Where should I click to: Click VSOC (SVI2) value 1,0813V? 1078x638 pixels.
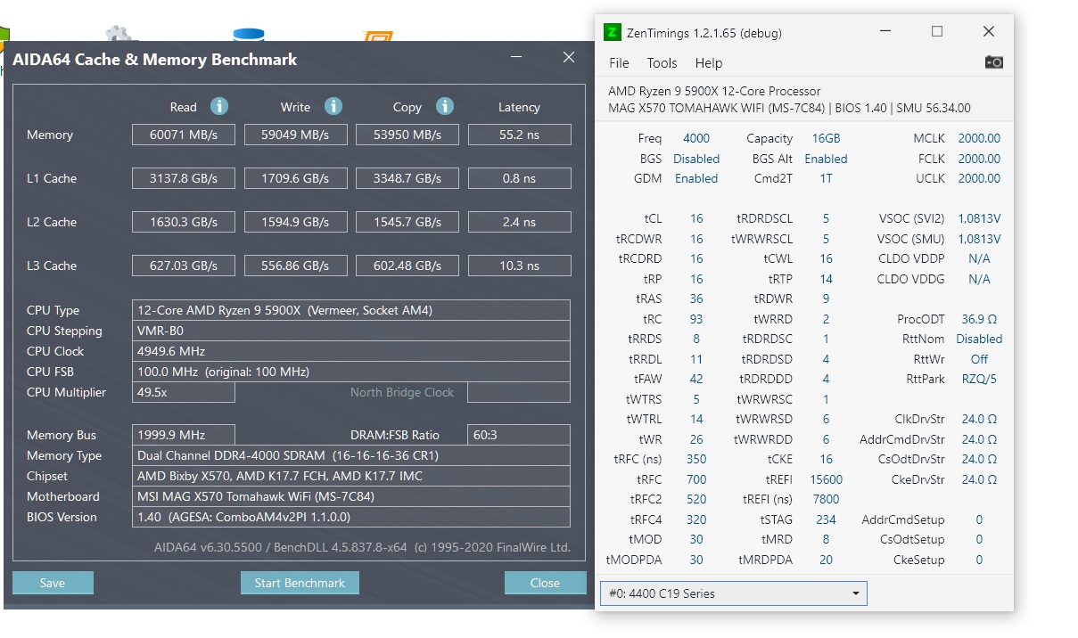point(979,218)
